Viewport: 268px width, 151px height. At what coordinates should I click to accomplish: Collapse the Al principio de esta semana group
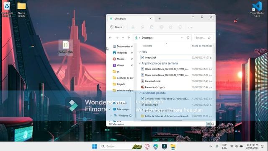139,63
